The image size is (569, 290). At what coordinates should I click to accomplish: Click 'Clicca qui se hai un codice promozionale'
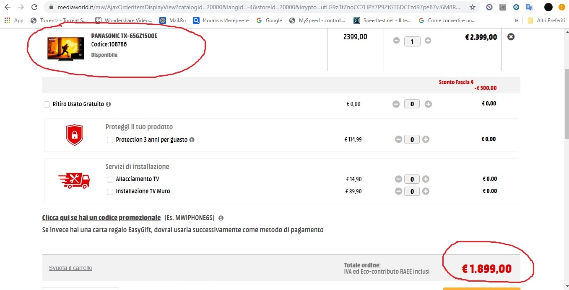tap(101, 218)
